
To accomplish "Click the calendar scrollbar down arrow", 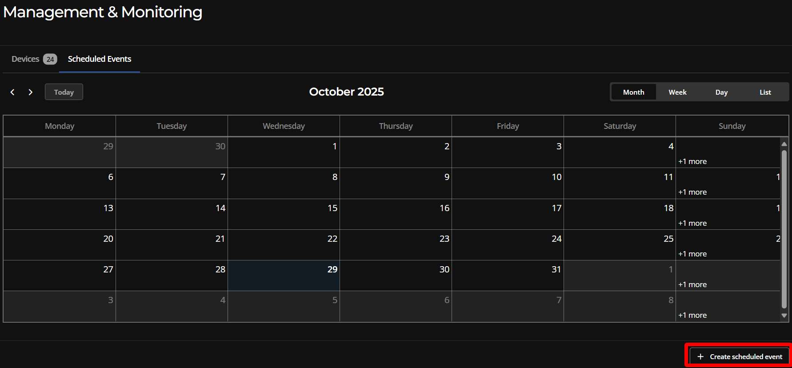I will coord(784,316).
